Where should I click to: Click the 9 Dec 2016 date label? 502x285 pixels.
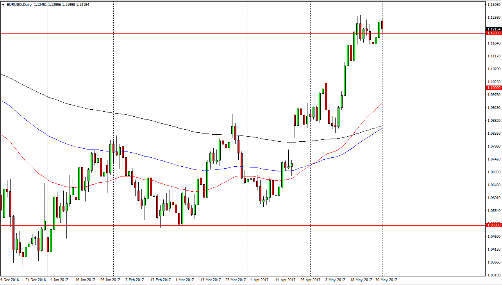(10, 280)
